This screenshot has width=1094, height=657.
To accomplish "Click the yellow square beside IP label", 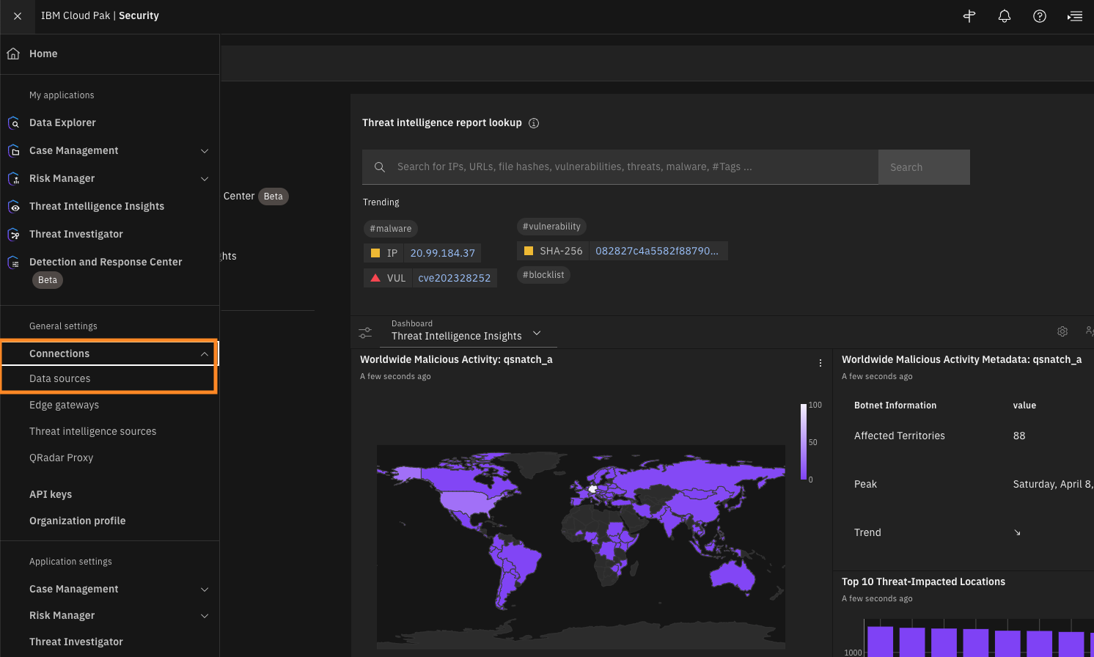I will tap(375, 253).
